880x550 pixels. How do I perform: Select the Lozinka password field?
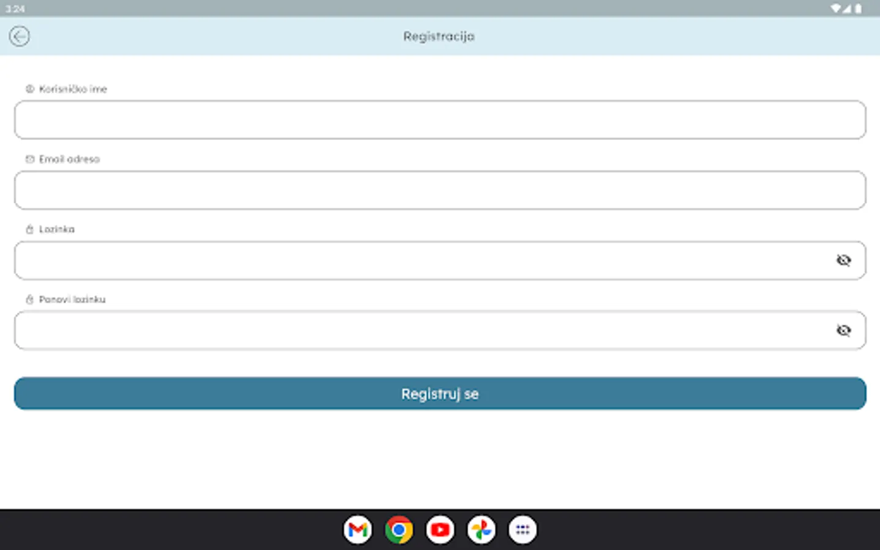[x=440, y=260]
